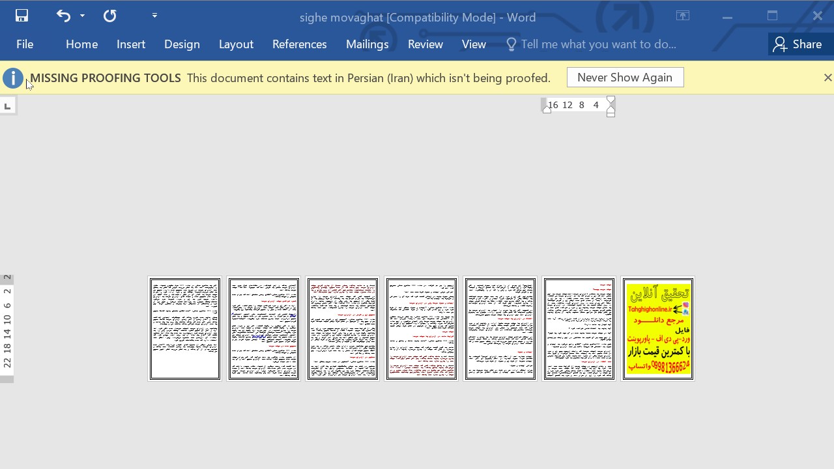Screen dimensions: 834x469
Task: Open the References tab
Action: (299, 44)
